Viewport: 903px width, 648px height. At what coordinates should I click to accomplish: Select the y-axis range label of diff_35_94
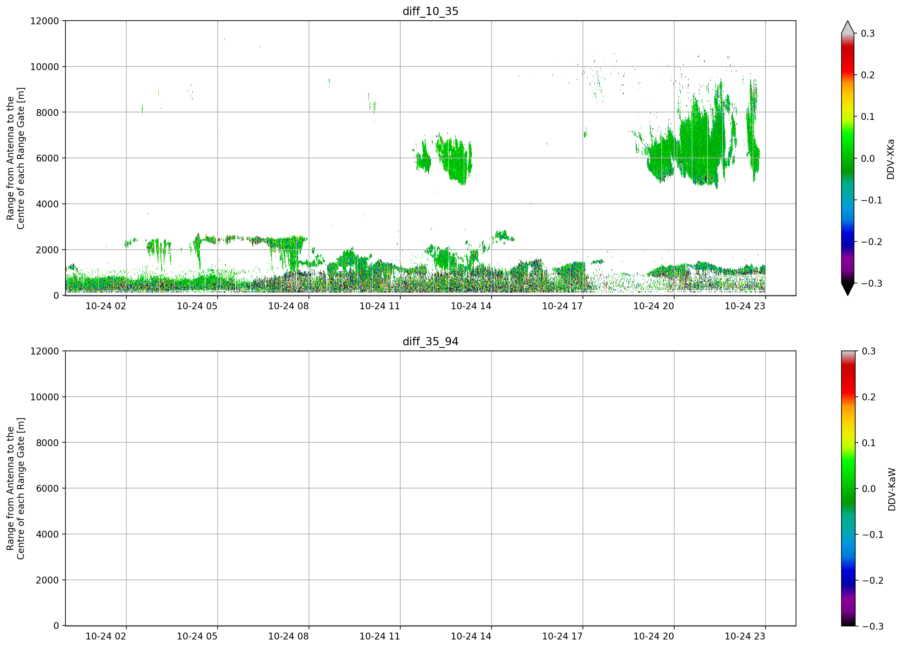click(x=15, y=488)
